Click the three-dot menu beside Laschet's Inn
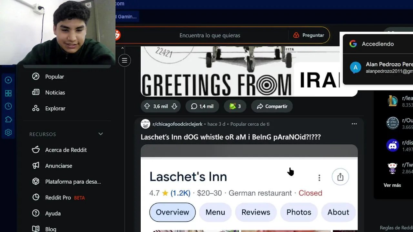 [319, 178]
